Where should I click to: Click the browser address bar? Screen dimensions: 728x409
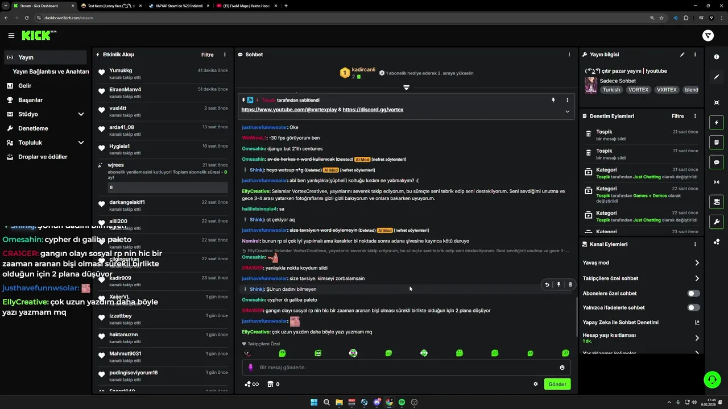(341, 18)
